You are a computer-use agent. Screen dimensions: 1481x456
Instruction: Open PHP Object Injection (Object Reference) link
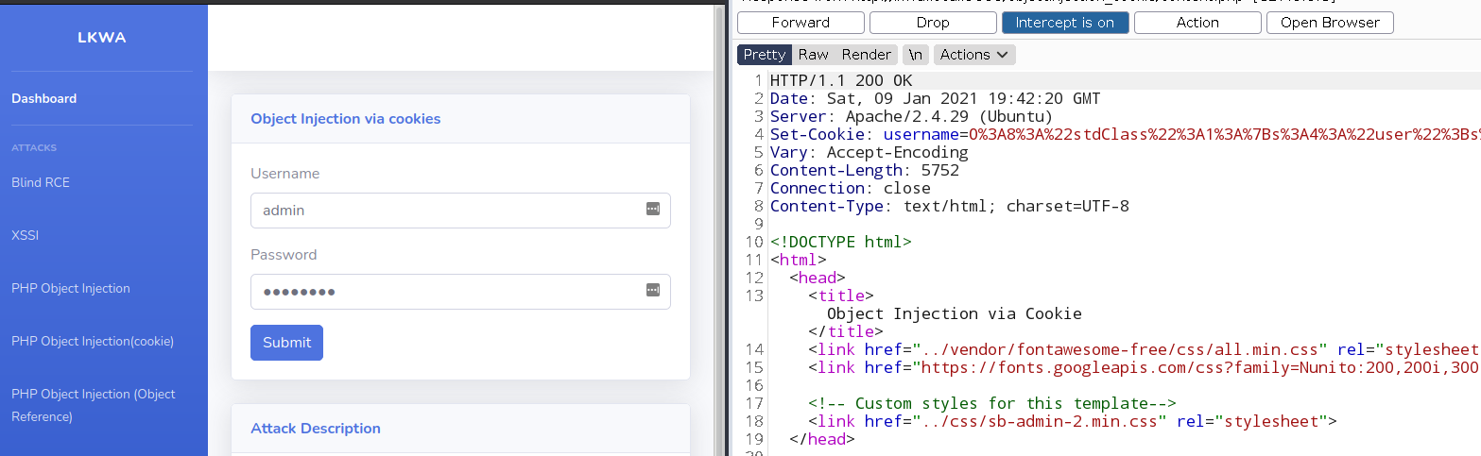(94, 405)
